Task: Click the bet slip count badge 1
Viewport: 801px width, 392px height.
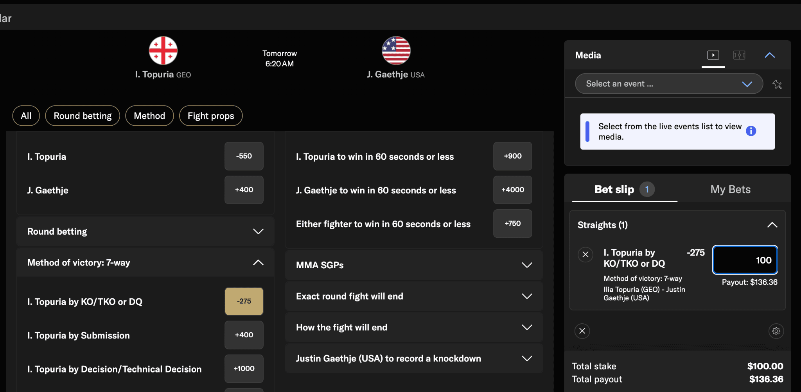Action: tap(647, 189)
